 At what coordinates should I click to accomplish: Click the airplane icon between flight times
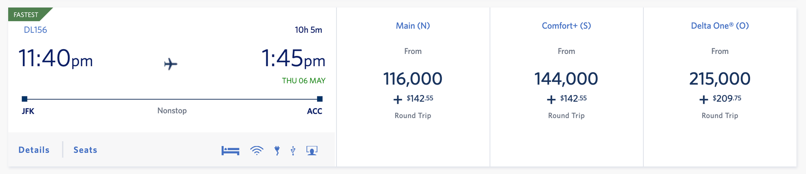pos(171,64)
